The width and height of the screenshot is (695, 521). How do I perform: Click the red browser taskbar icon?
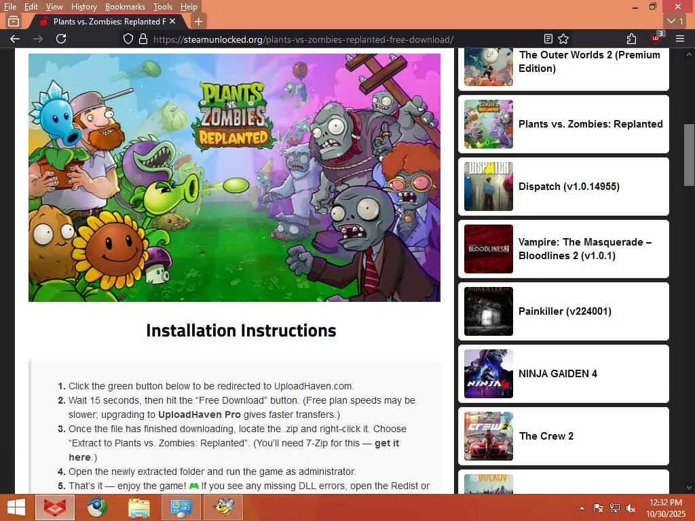coord(54,507)
